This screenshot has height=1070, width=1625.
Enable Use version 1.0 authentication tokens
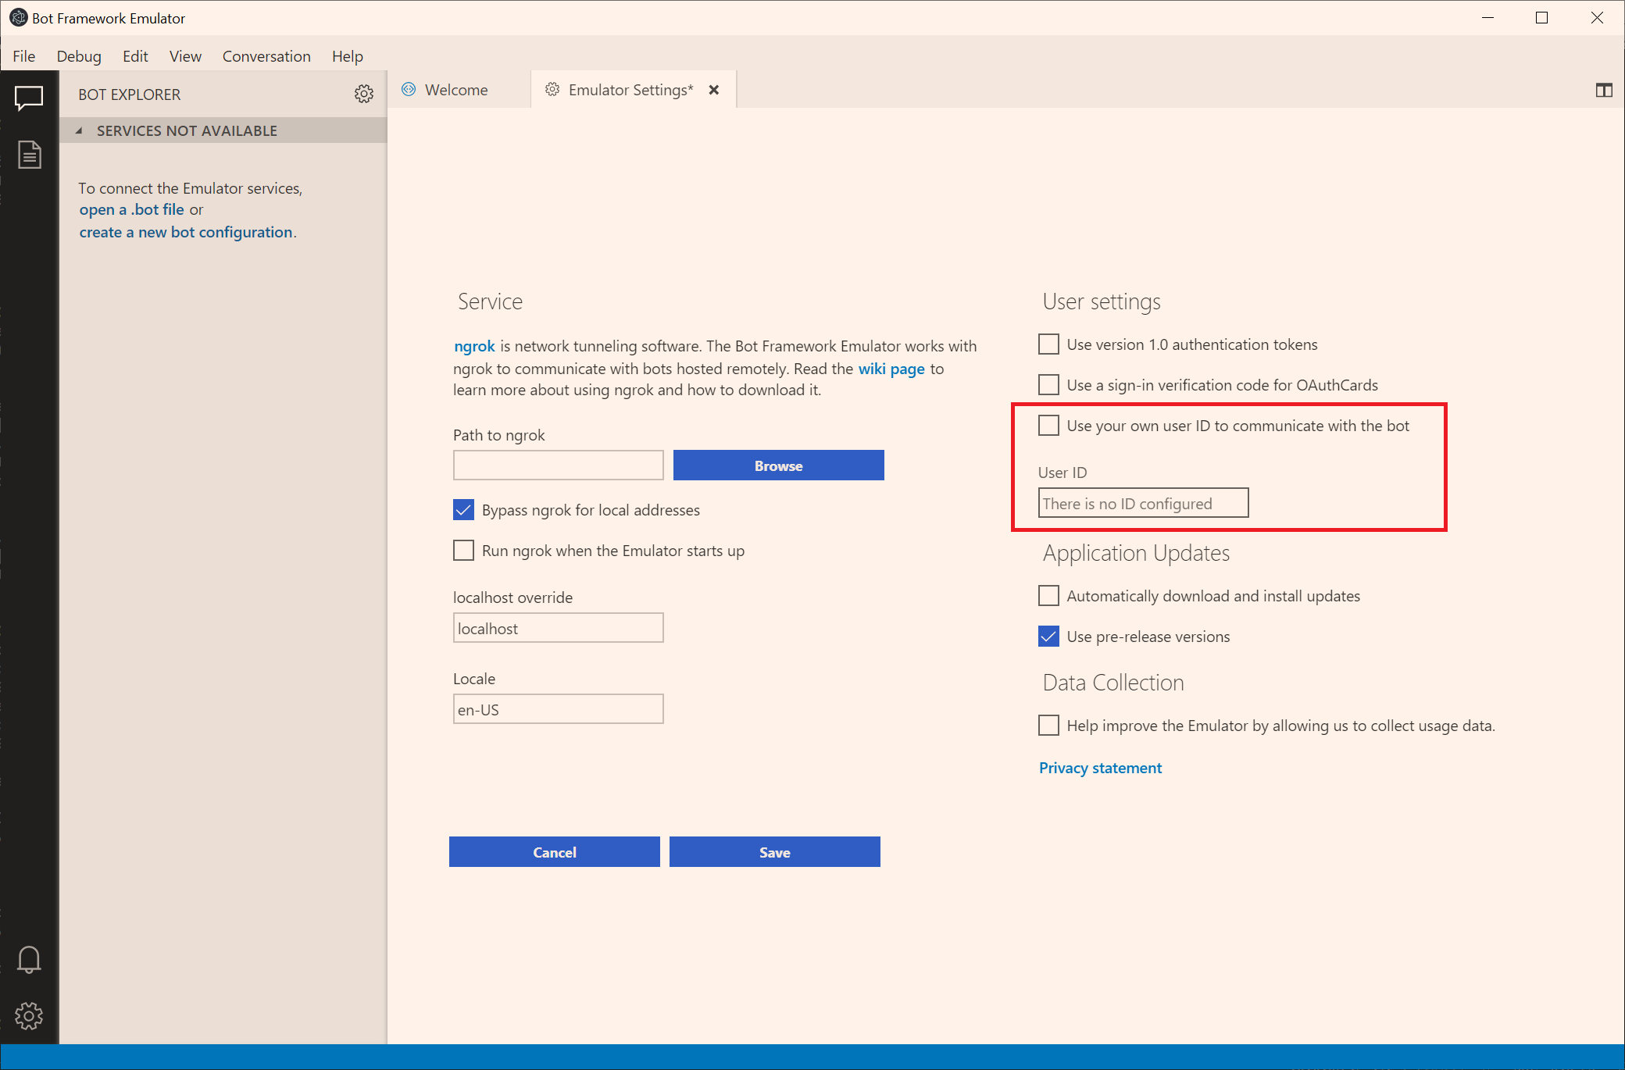pyautogui.click(x=1048, y=344)
